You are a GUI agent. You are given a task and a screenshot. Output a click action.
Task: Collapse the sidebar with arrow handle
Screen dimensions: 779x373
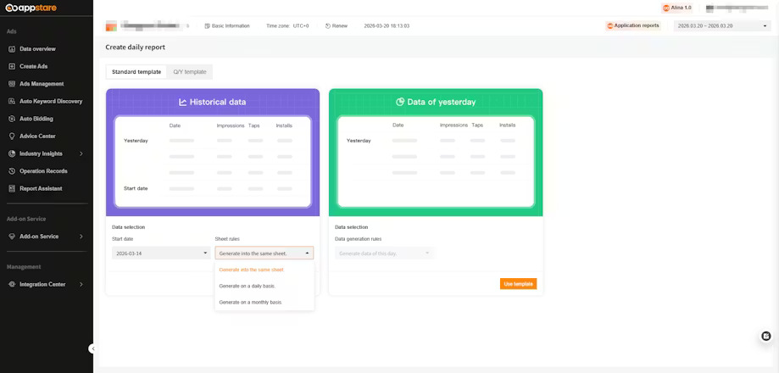(x=92, y=348)
